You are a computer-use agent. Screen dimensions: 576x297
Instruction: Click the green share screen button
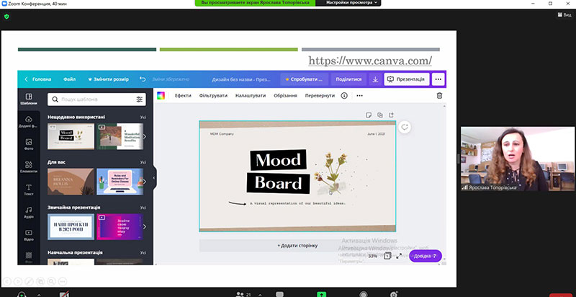321,294
